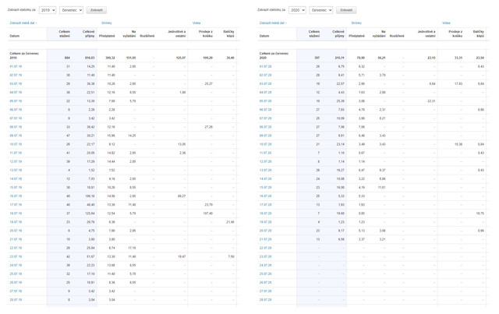Screen dimensions: 499x314
Task: Open the 02.07.19 date link
Action: point(16,75)
